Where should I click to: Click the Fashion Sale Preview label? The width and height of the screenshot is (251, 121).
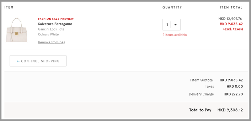(56, 19)
